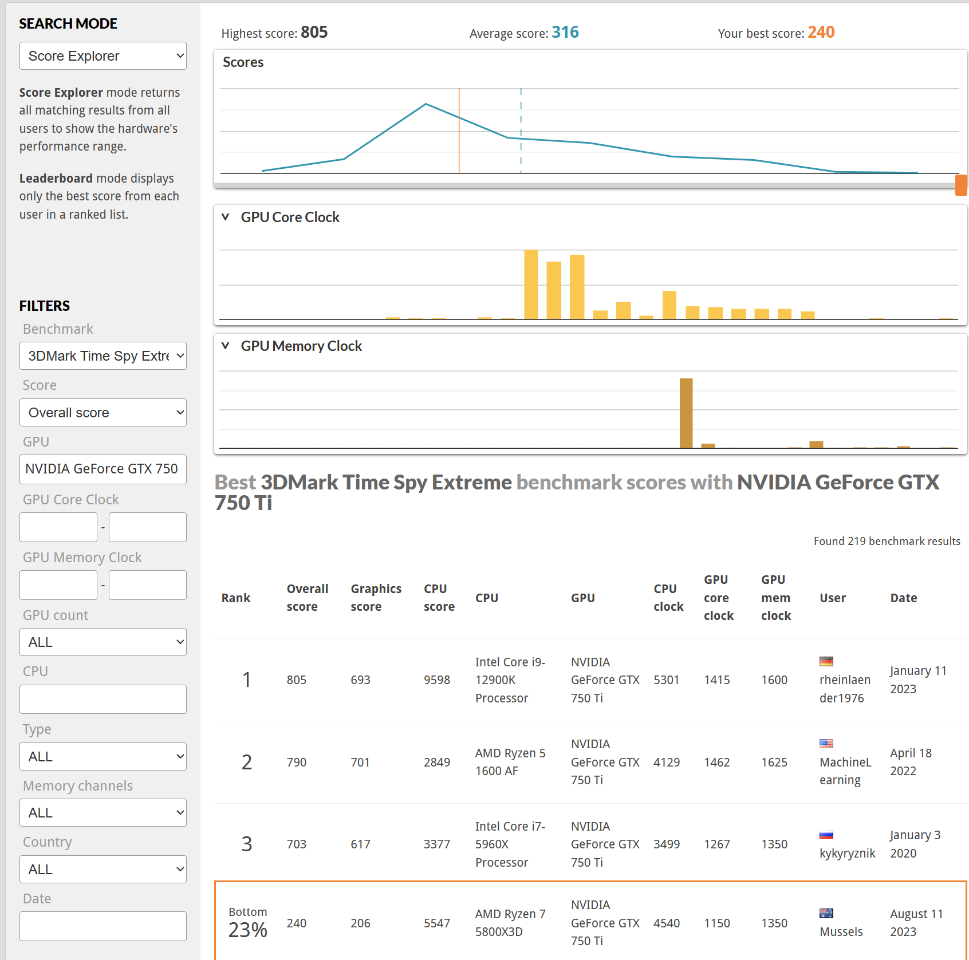969x960 pixels.
Task: Click the Date filter text field
Action: [x=103, y=926]
